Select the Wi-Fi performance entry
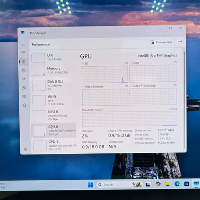Screen dimensions: 200x200 coord(54,100)
